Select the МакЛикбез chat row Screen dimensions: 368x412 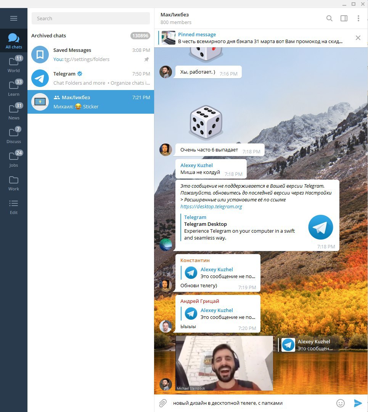[x=91, y=102]
